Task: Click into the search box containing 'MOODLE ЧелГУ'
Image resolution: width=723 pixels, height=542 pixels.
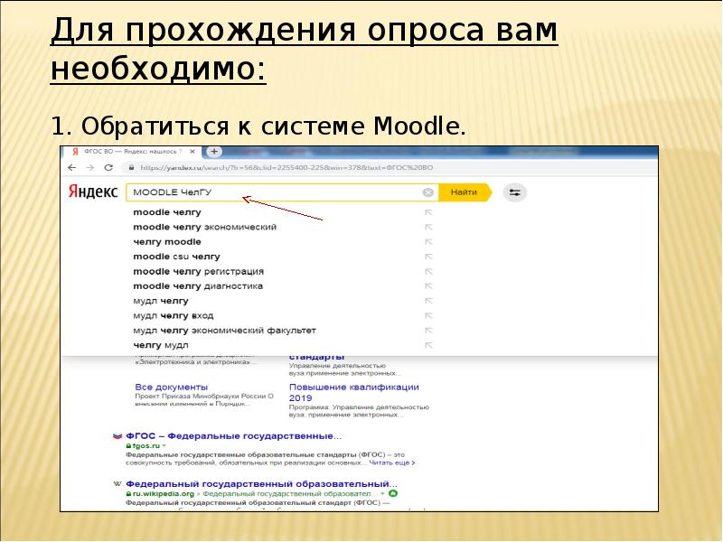Action: (271, 192)
